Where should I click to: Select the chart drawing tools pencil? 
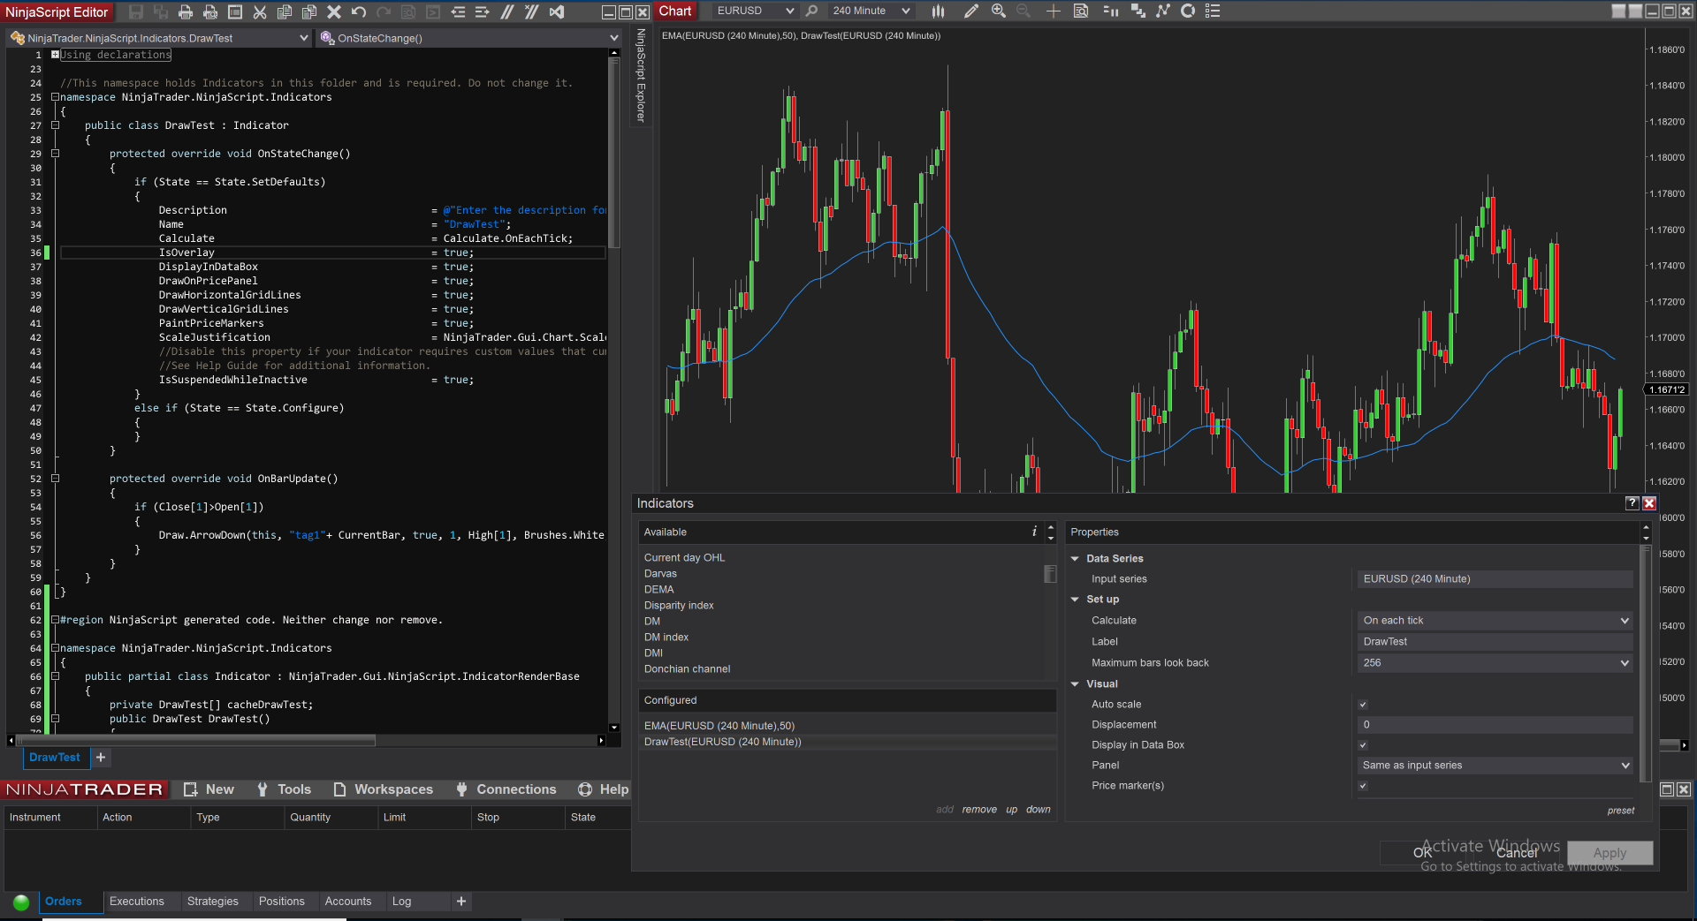pyautogui.click(x=970, y=11)
